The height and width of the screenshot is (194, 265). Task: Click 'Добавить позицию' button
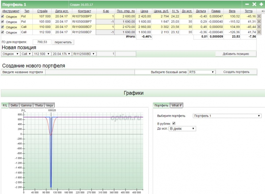tap(236, 54)
